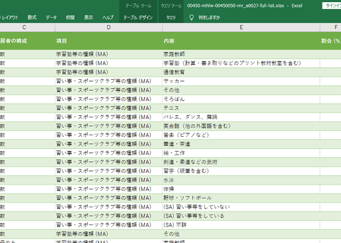
Task: Select the 野球・ソフトボール cell
Action: [x=241, y=198]
